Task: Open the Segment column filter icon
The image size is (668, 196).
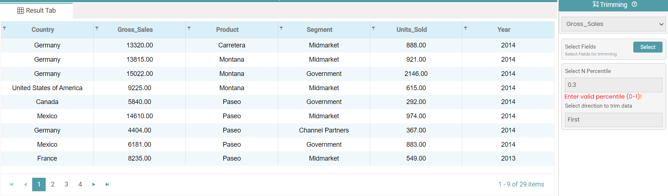Action: tap(281, 28)
